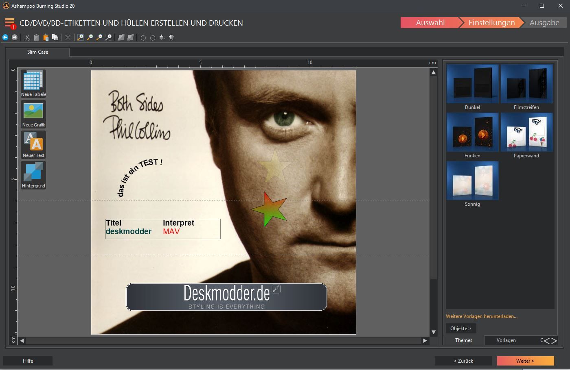Go to the Ausgabe step
The height and width of the screenshot is (370, 570).
click(x=544, y=23)
